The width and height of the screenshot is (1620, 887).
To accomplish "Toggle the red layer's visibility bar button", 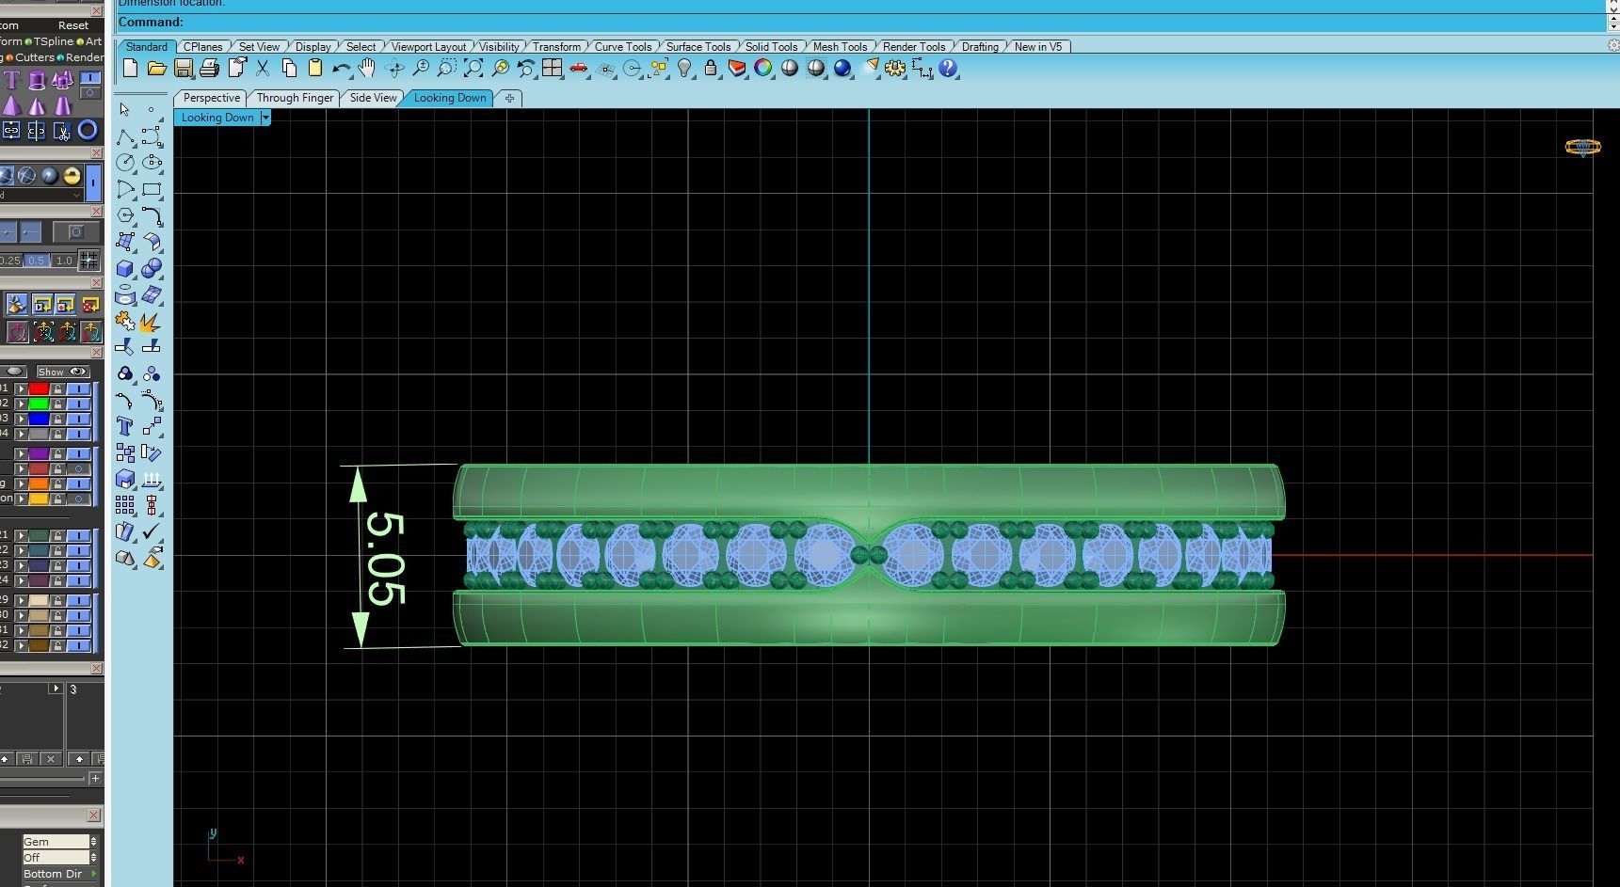I will click(x=79, y=388).
